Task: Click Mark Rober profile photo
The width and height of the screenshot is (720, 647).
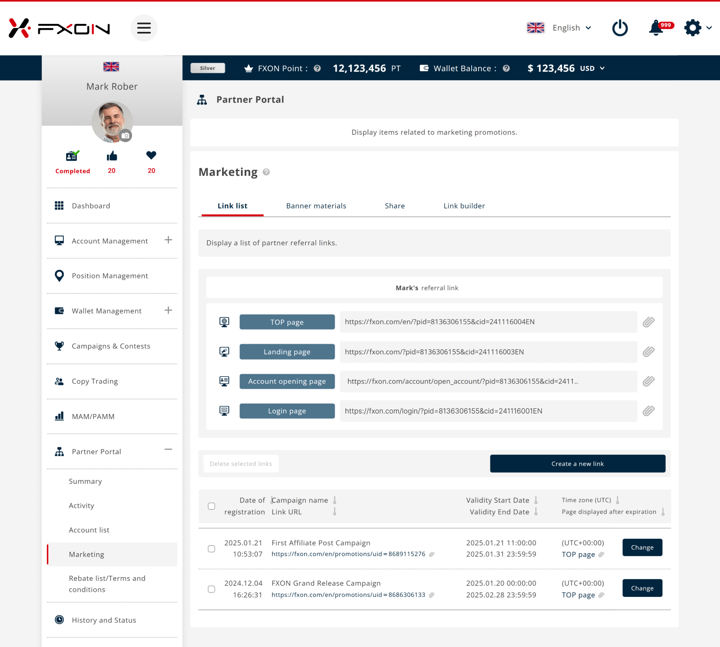Action: 112,122
